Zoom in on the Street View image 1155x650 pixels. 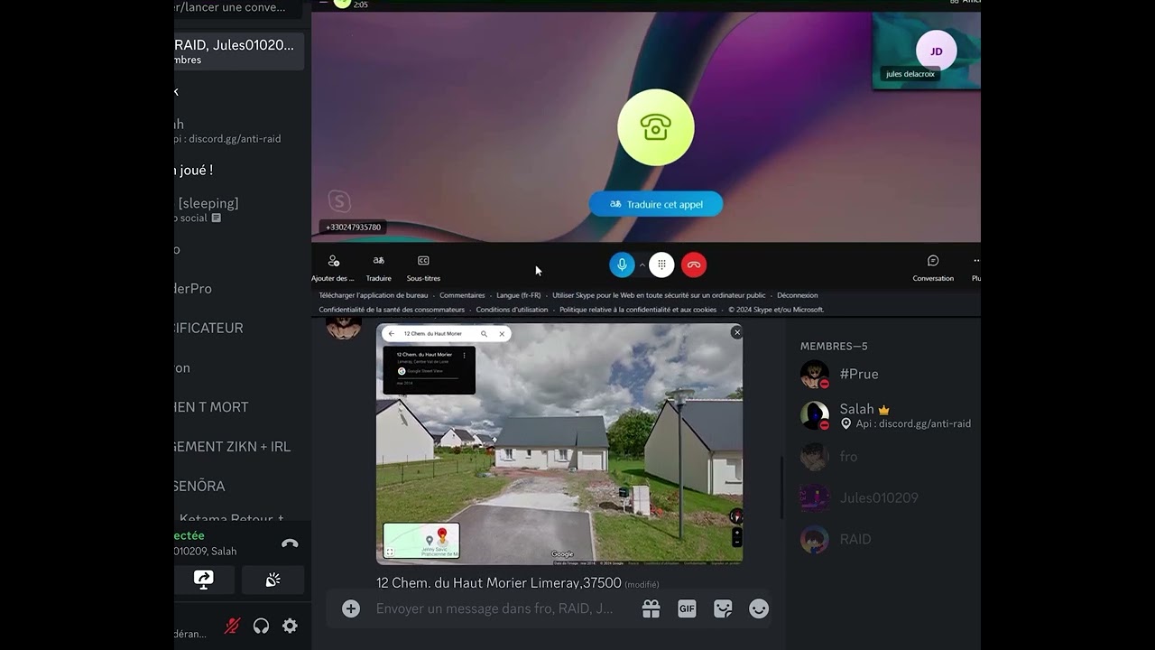(x=736, y=534)
